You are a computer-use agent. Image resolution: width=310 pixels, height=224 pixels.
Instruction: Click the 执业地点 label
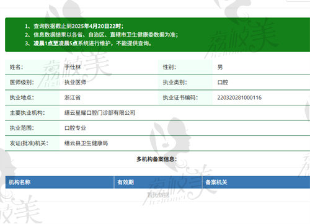click(22, 97)
